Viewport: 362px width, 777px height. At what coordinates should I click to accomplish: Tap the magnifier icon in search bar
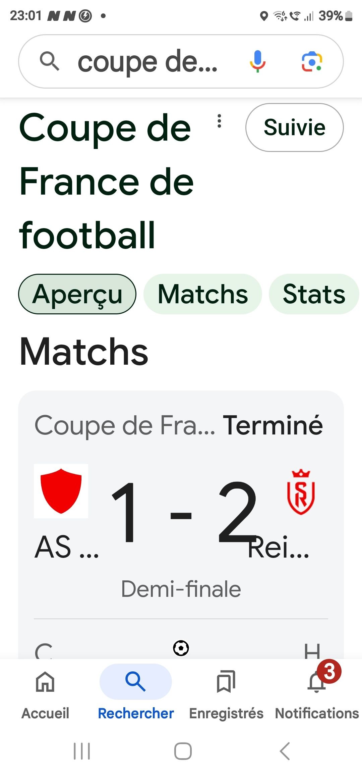click(x=50, y=61)
